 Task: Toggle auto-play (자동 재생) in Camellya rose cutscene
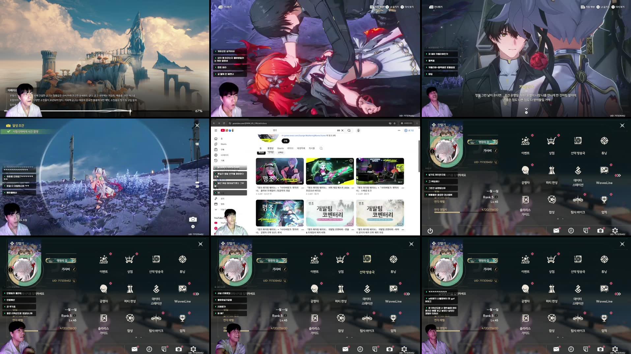pyautogui.click(x=588, y=7)
